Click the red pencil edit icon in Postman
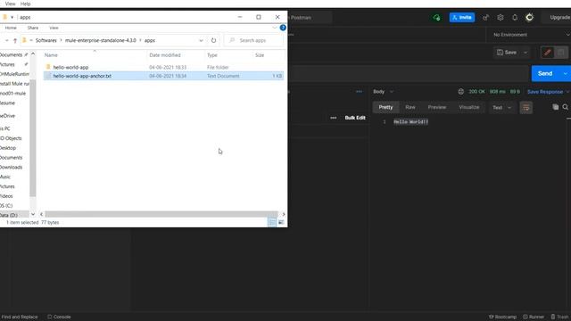Viewport: 571px width, 321px height. tap(547, 53)
